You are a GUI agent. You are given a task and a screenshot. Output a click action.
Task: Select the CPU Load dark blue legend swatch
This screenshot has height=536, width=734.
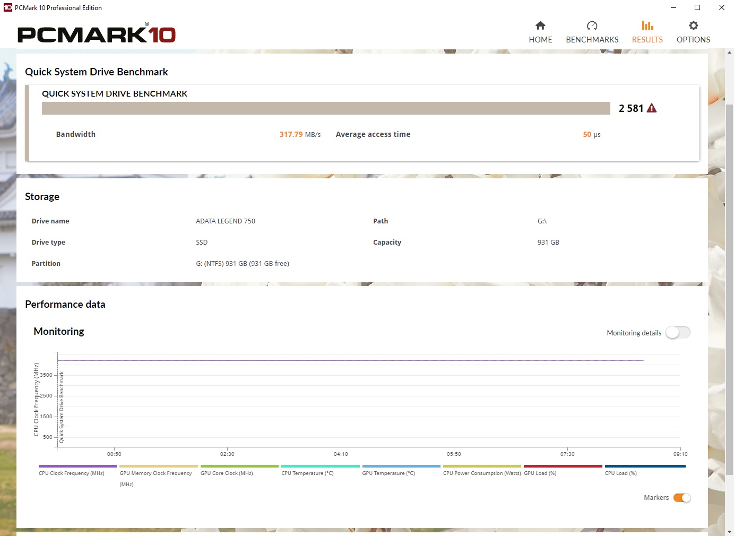(645, 466)
